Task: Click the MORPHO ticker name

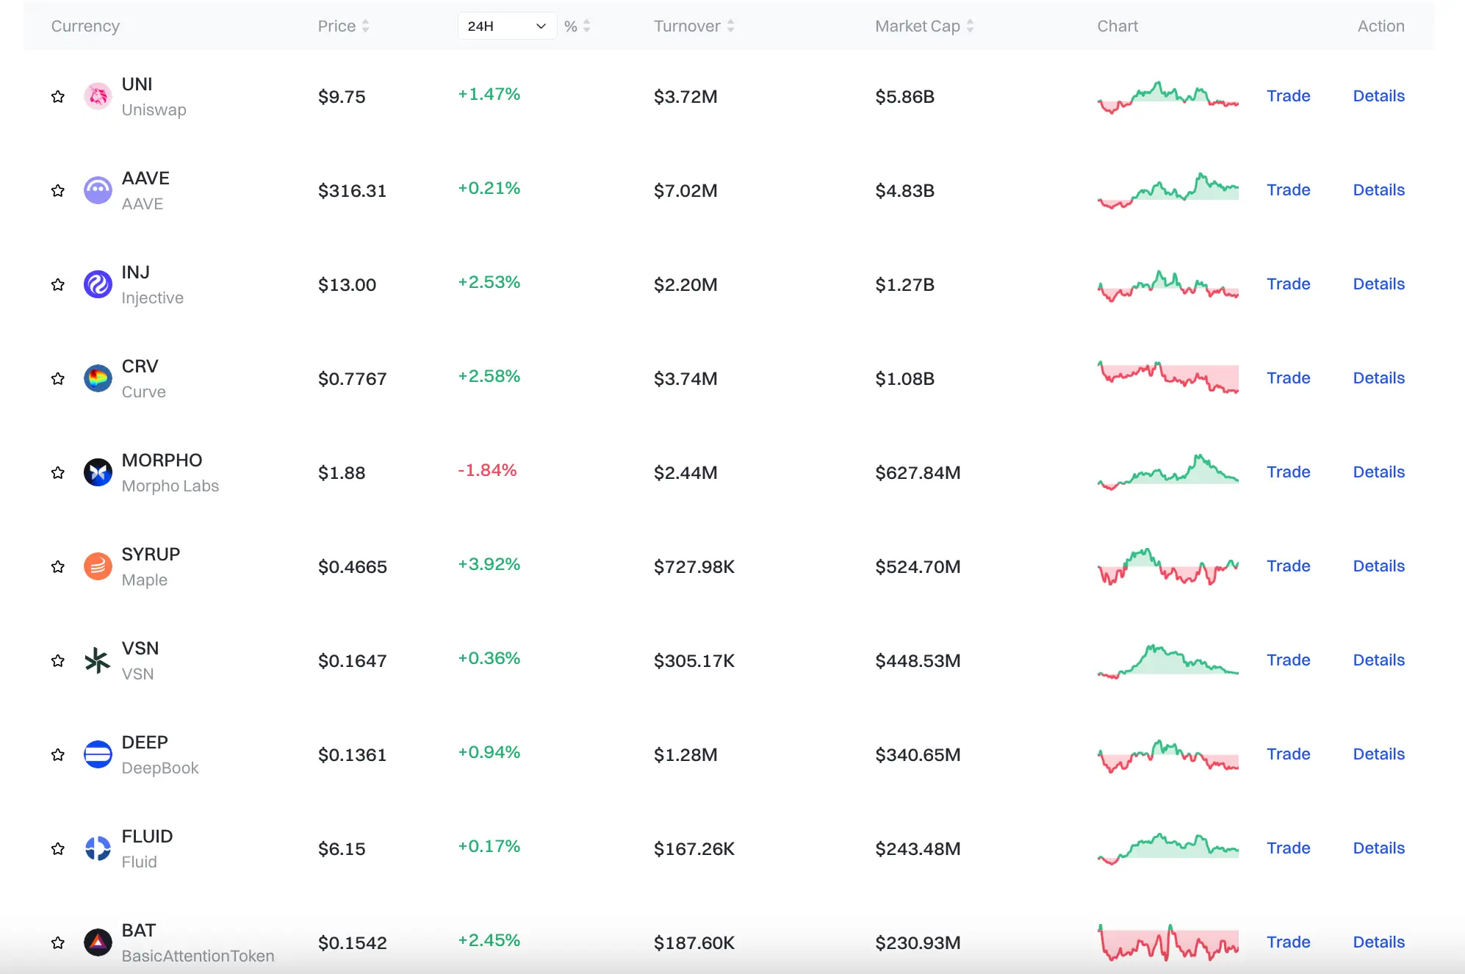Action: tap(162, 461)
